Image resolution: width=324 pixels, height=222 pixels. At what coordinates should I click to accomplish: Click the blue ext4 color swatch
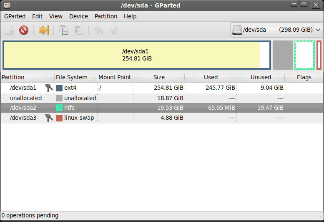point(59,88)
